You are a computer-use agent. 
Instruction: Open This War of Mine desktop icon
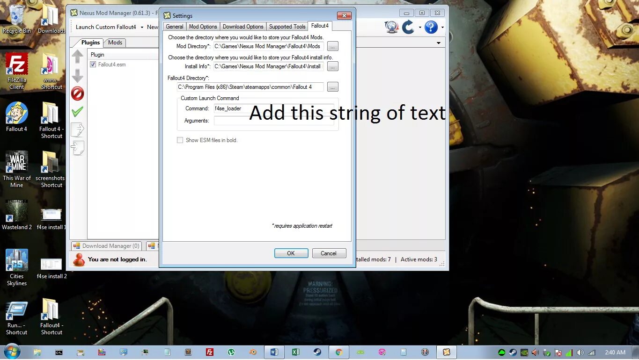click(x=17, y=169)
